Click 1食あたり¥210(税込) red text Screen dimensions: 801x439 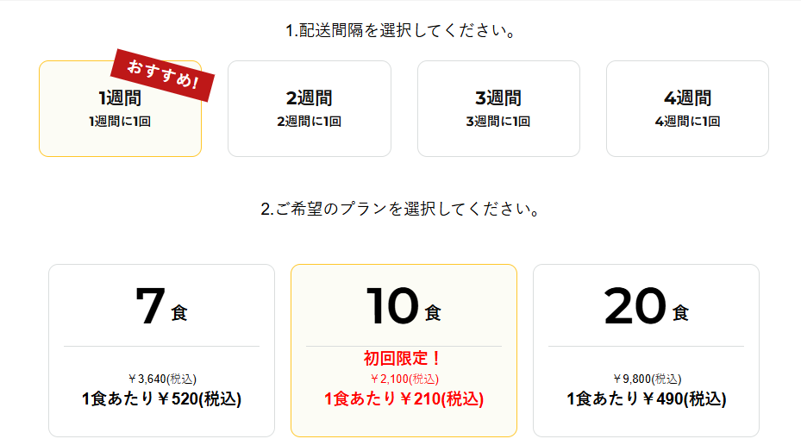tap(404, 398)
